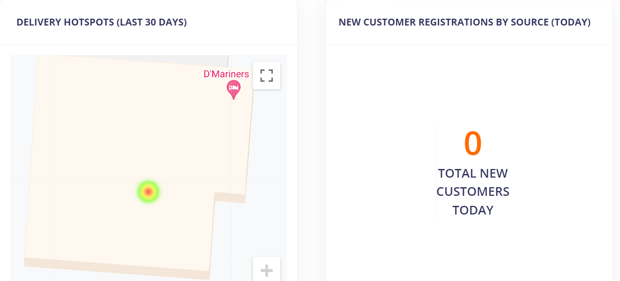Click the green outer edge of the heatmap hotspot
Screen dimensions: 620x281
140,192
